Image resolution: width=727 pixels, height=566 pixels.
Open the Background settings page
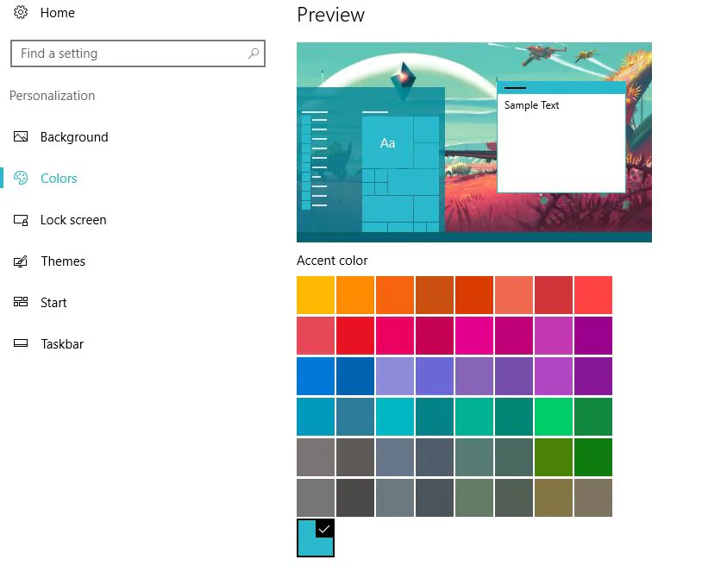click(74, 137)
